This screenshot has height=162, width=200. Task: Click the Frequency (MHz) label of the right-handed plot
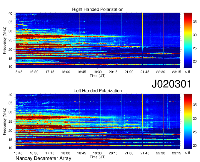pos(4,40)
